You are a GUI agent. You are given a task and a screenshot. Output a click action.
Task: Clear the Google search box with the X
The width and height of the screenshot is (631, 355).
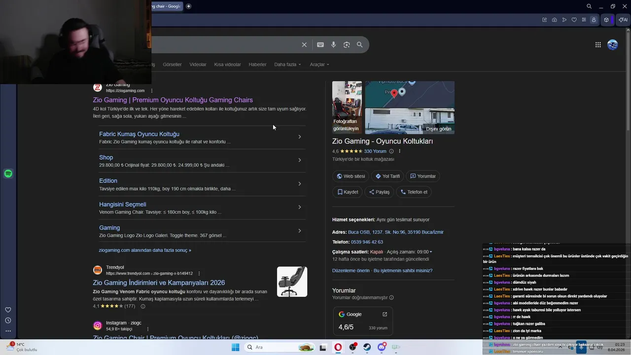click(x=304, y=45)
